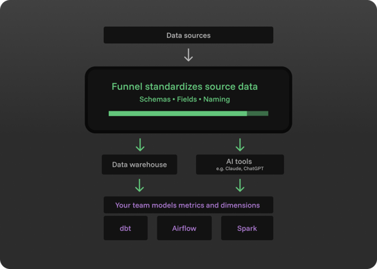
Task: Select the Data warehouse box
Action: (x=139, y=165)
